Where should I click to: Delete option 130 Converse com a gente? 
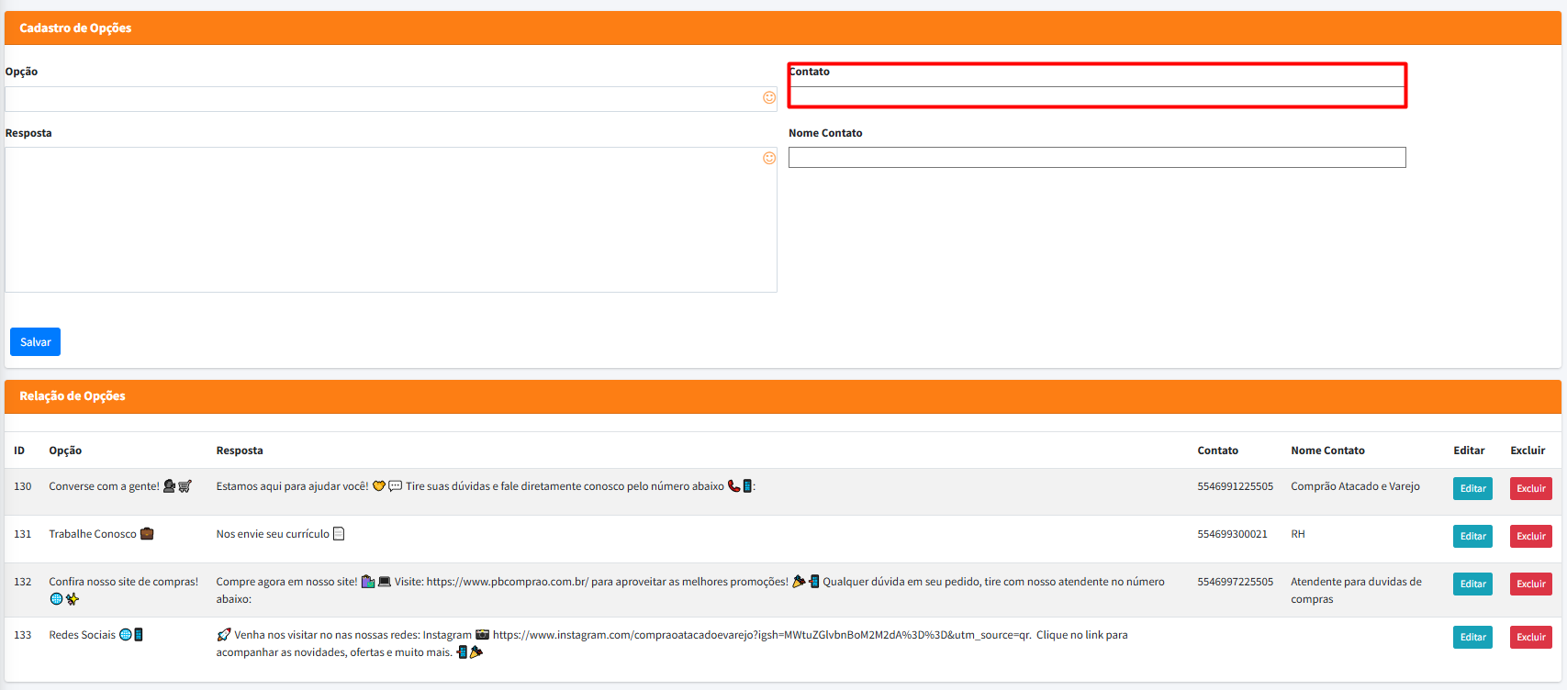[x=1530, y=488]
